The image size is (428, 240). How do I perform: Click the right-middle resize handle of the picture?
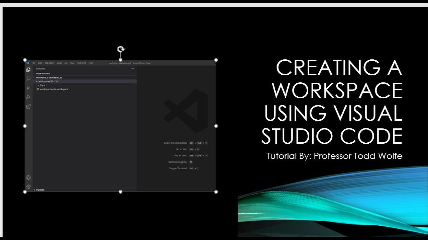(216, 126)
